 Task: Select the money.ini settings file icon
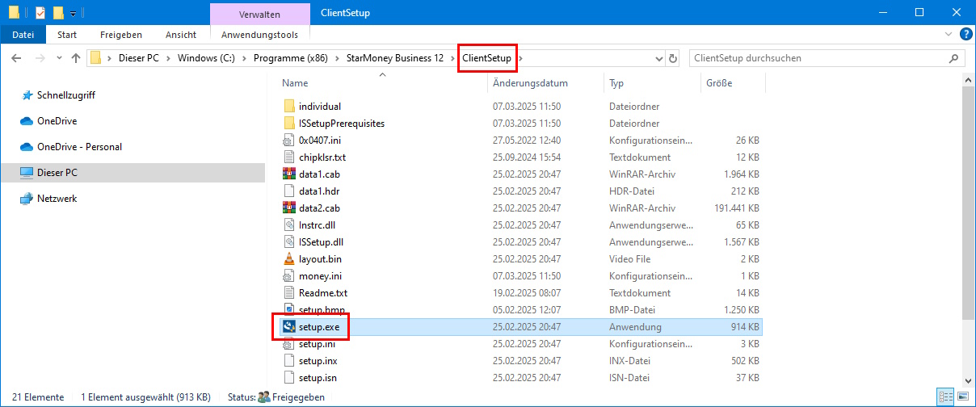pos(290,276)
